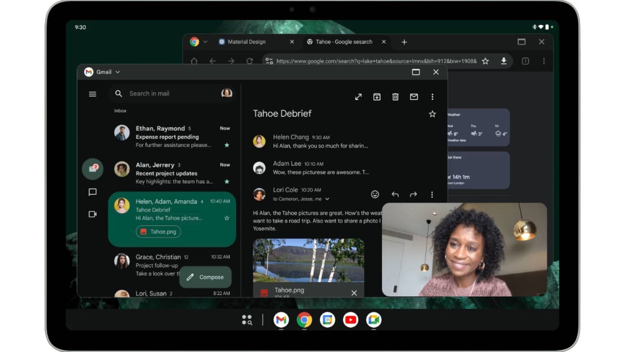Expand the email to full screen
The image size is (625, 352).
pyautogui.click(x=358, y=96)
